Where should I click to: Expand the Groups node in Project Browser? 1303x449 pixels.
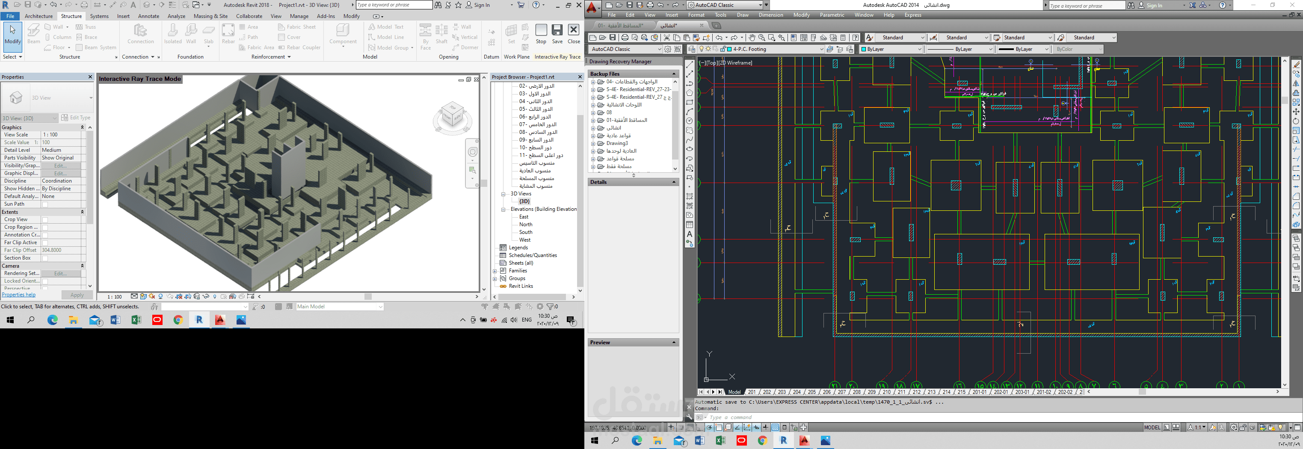[x=495, y=279]
